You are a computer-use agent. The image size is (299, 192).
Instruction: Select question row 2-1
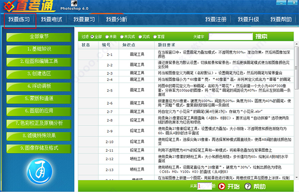pos(186,54)
